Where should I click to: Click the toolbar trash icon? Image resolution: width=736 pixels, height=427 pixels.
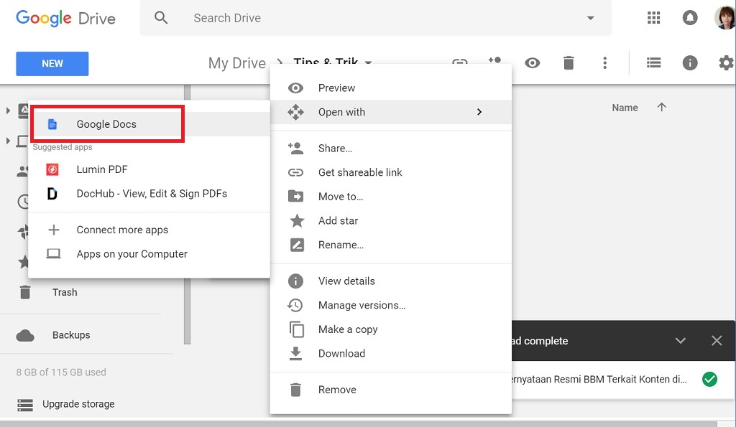click(569, 63)
